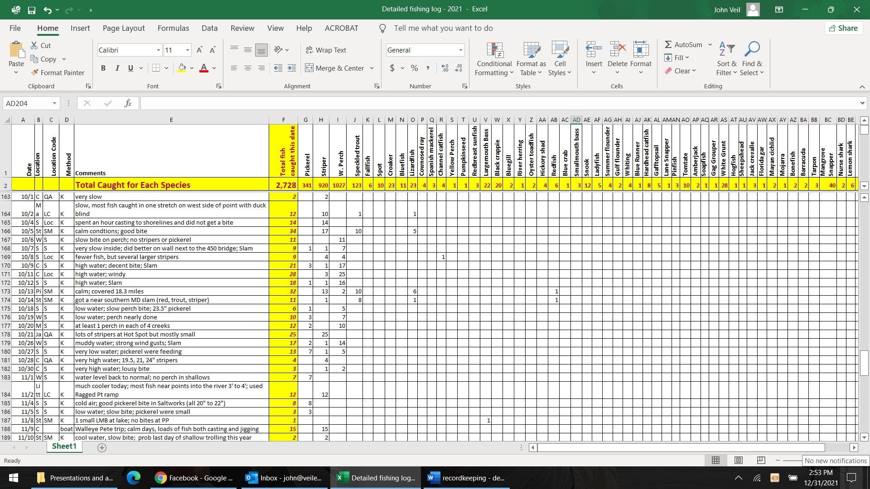Center text horizontally
The height and width of the screenshot is (489, 870).
tap(248, 68)
